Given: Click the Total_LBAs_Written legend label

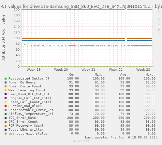Looking at the screenshot, I should click(x=26, y=130).
